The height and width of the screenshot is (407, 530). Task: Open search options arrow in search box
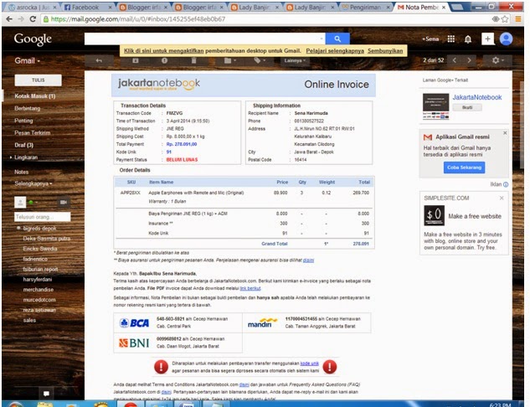pos(321,39)
